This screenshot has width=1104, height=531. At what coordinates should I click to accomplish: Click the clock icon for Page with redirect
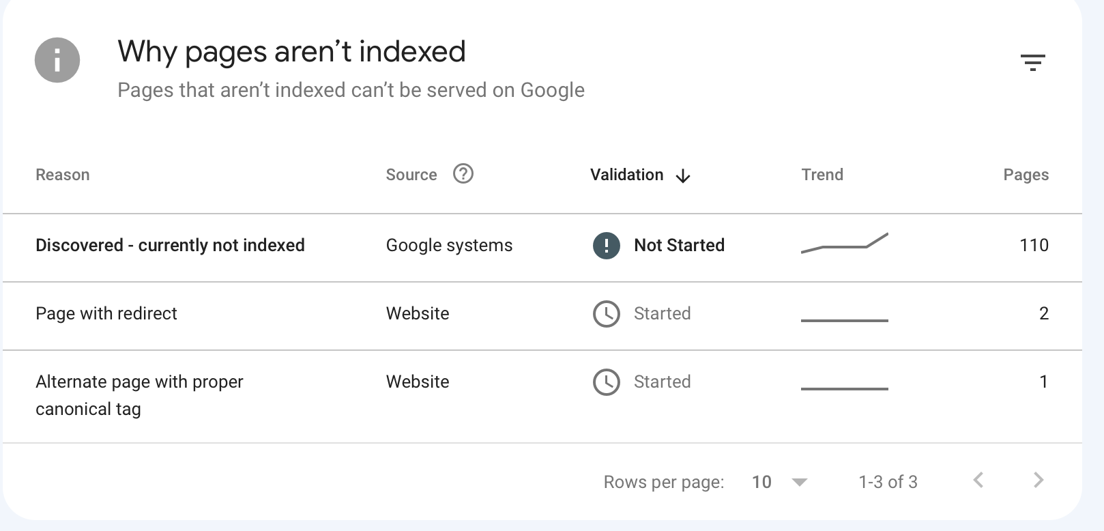click(606, 314)
